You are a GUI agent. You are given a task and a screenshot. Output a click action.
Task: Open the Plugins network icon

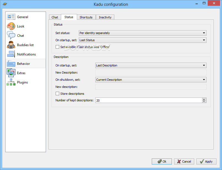coord(11,82)
